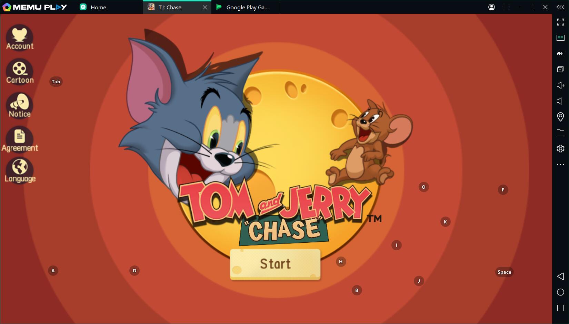Expand more sidebar tools with ellipsis
This screenshot has width=569, height=324.
click(560, 165)
